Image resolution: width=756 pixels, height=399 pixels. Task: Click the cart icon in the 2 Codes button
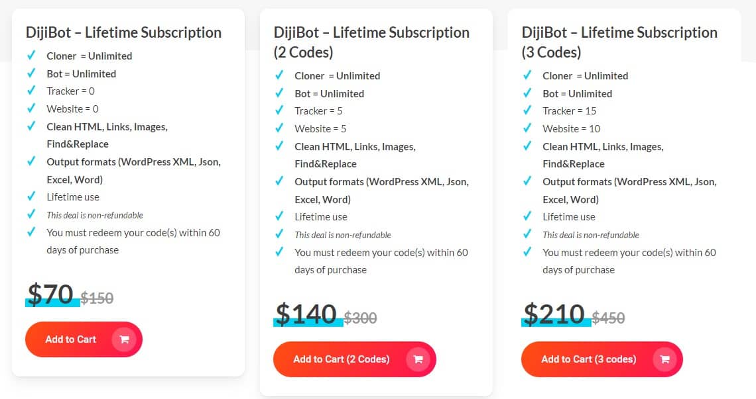click(418, 359)
